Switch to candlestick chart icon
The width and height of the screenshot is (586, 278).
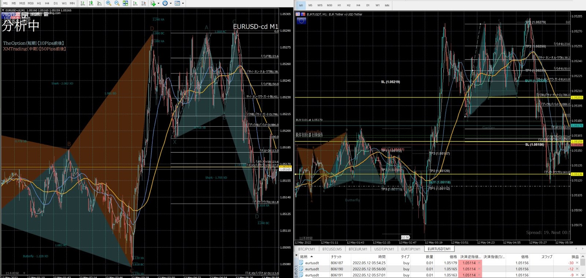coord(91,3)
